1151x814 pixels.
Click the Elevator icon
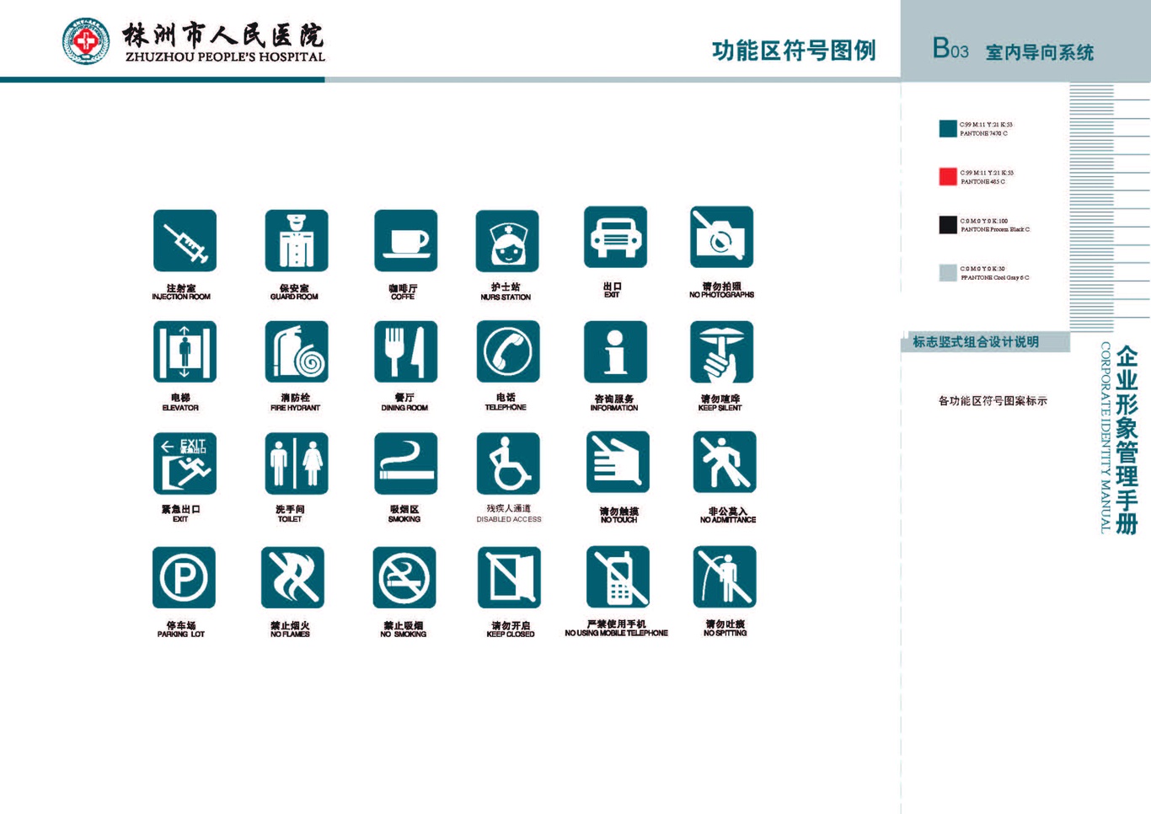pyautogui.click(x=185, y=351)
